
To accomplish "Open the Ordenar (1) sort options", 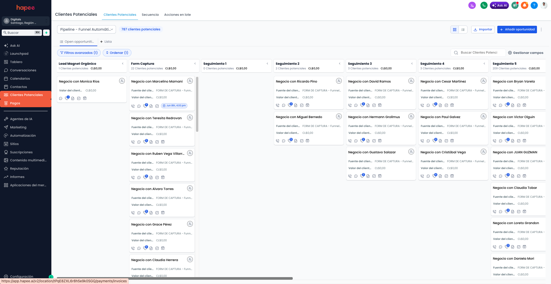I will click(x=117, y=53).
